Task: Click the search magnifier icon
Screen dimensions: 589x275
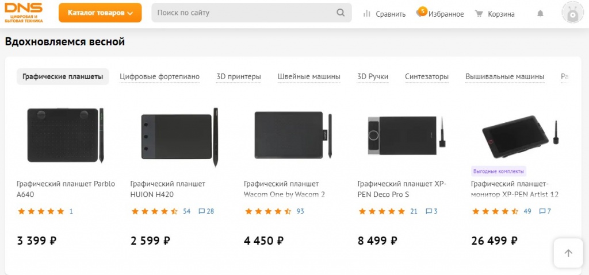Action: [341, 13]
